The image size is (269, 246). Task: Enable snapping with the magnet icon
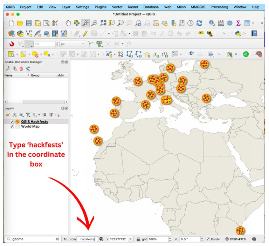pyautogui.click(x=11, y=44)
